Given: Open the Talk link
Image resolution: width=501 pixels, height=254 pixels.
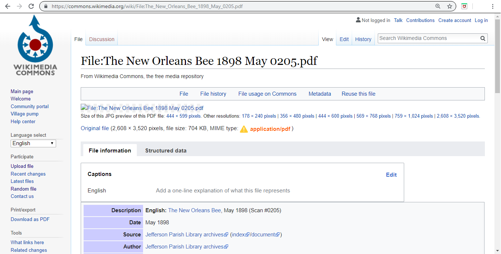Looking at the screenshot, I should point(398,21).
